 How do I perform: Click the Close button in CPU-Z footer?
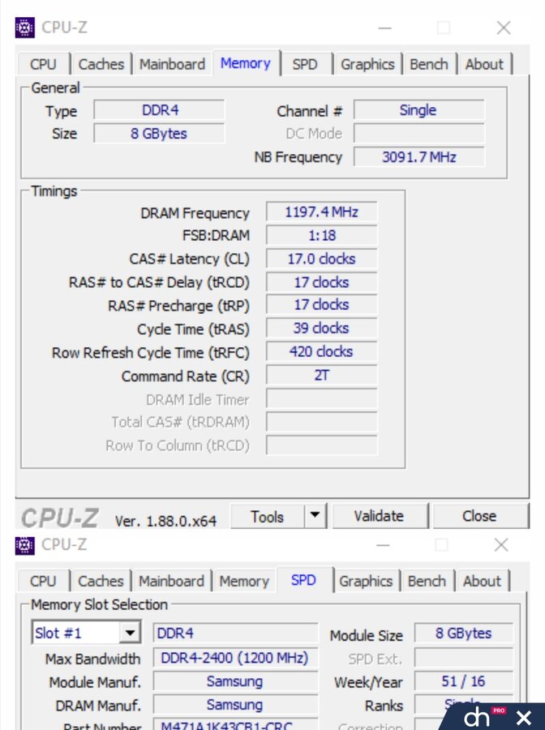coord(479,516)
